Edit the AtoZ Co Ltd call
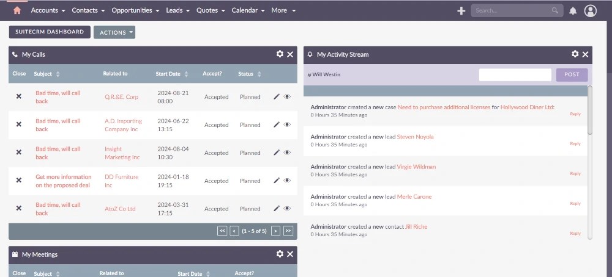 coord(277,209)
